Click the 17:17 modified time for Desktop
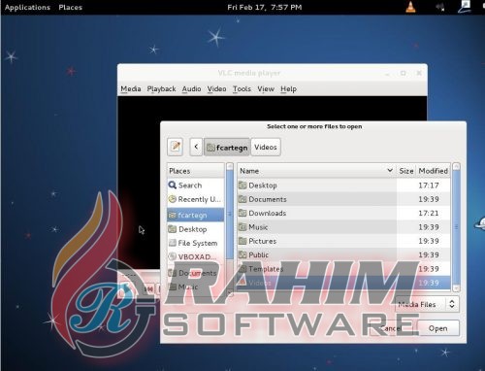The height and width of the screenshot is (371, 485). [429, 185]
